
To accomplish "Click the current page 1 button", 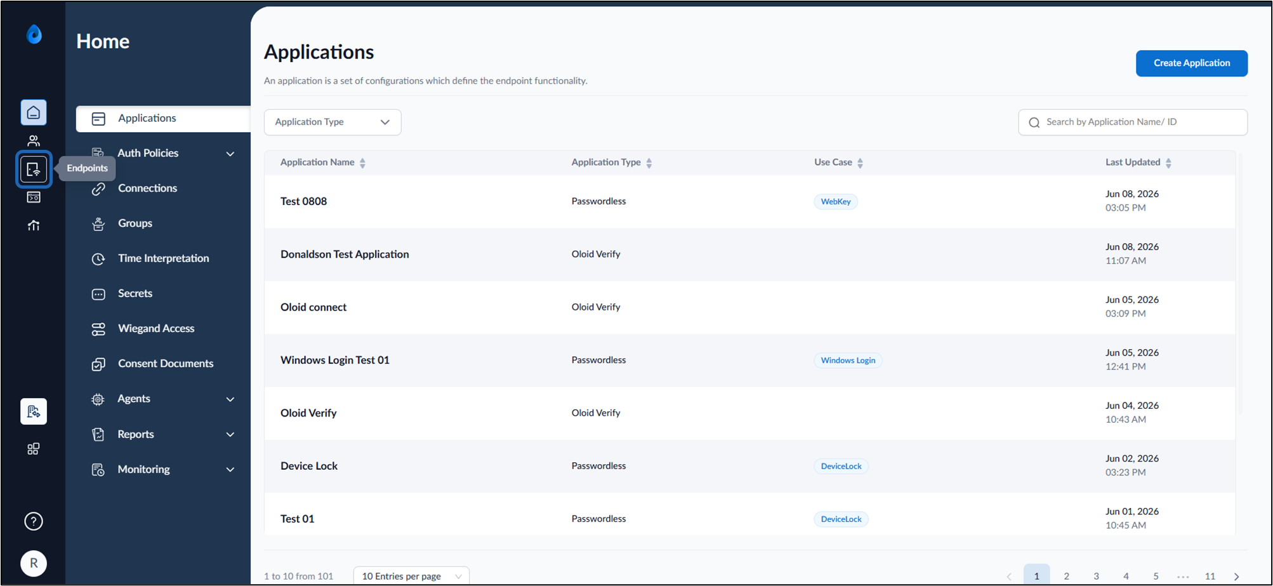I will [x=1036, y=576].
